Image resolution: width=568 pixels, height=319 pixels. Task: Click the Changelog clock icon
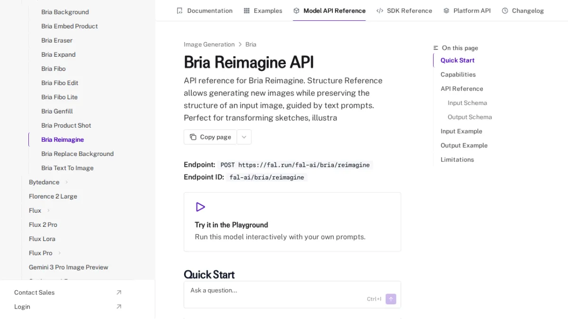click(505, 10)
